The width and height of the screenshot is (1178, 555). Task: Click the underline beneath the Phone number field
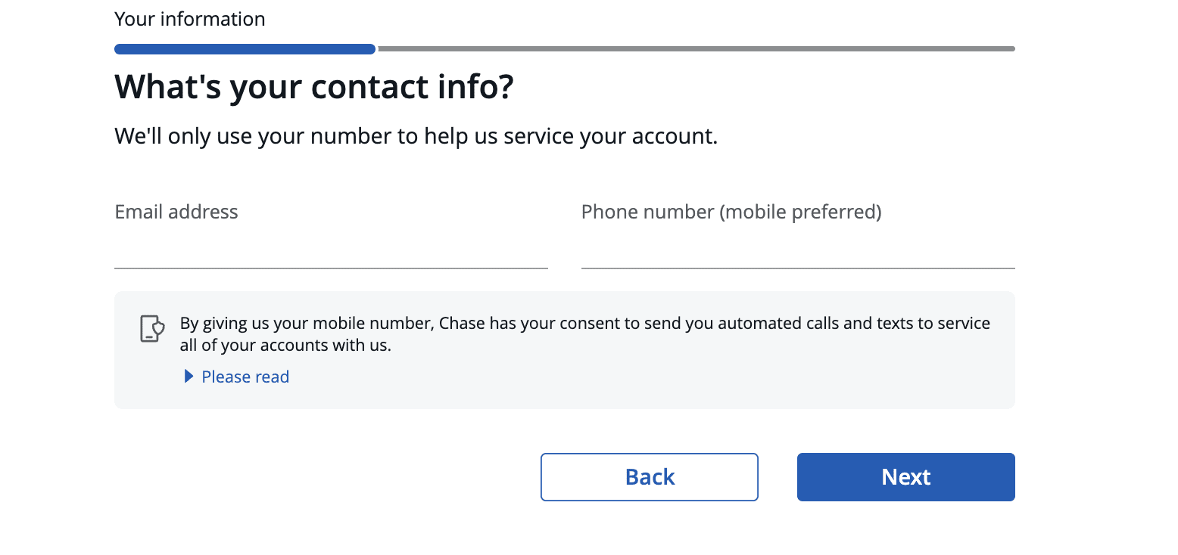point(798,268)
